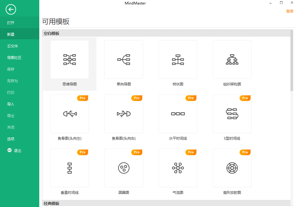The image size is (297, 207).
Task: Click Pro badge on 垂直时间线
Action: [83, 152]
